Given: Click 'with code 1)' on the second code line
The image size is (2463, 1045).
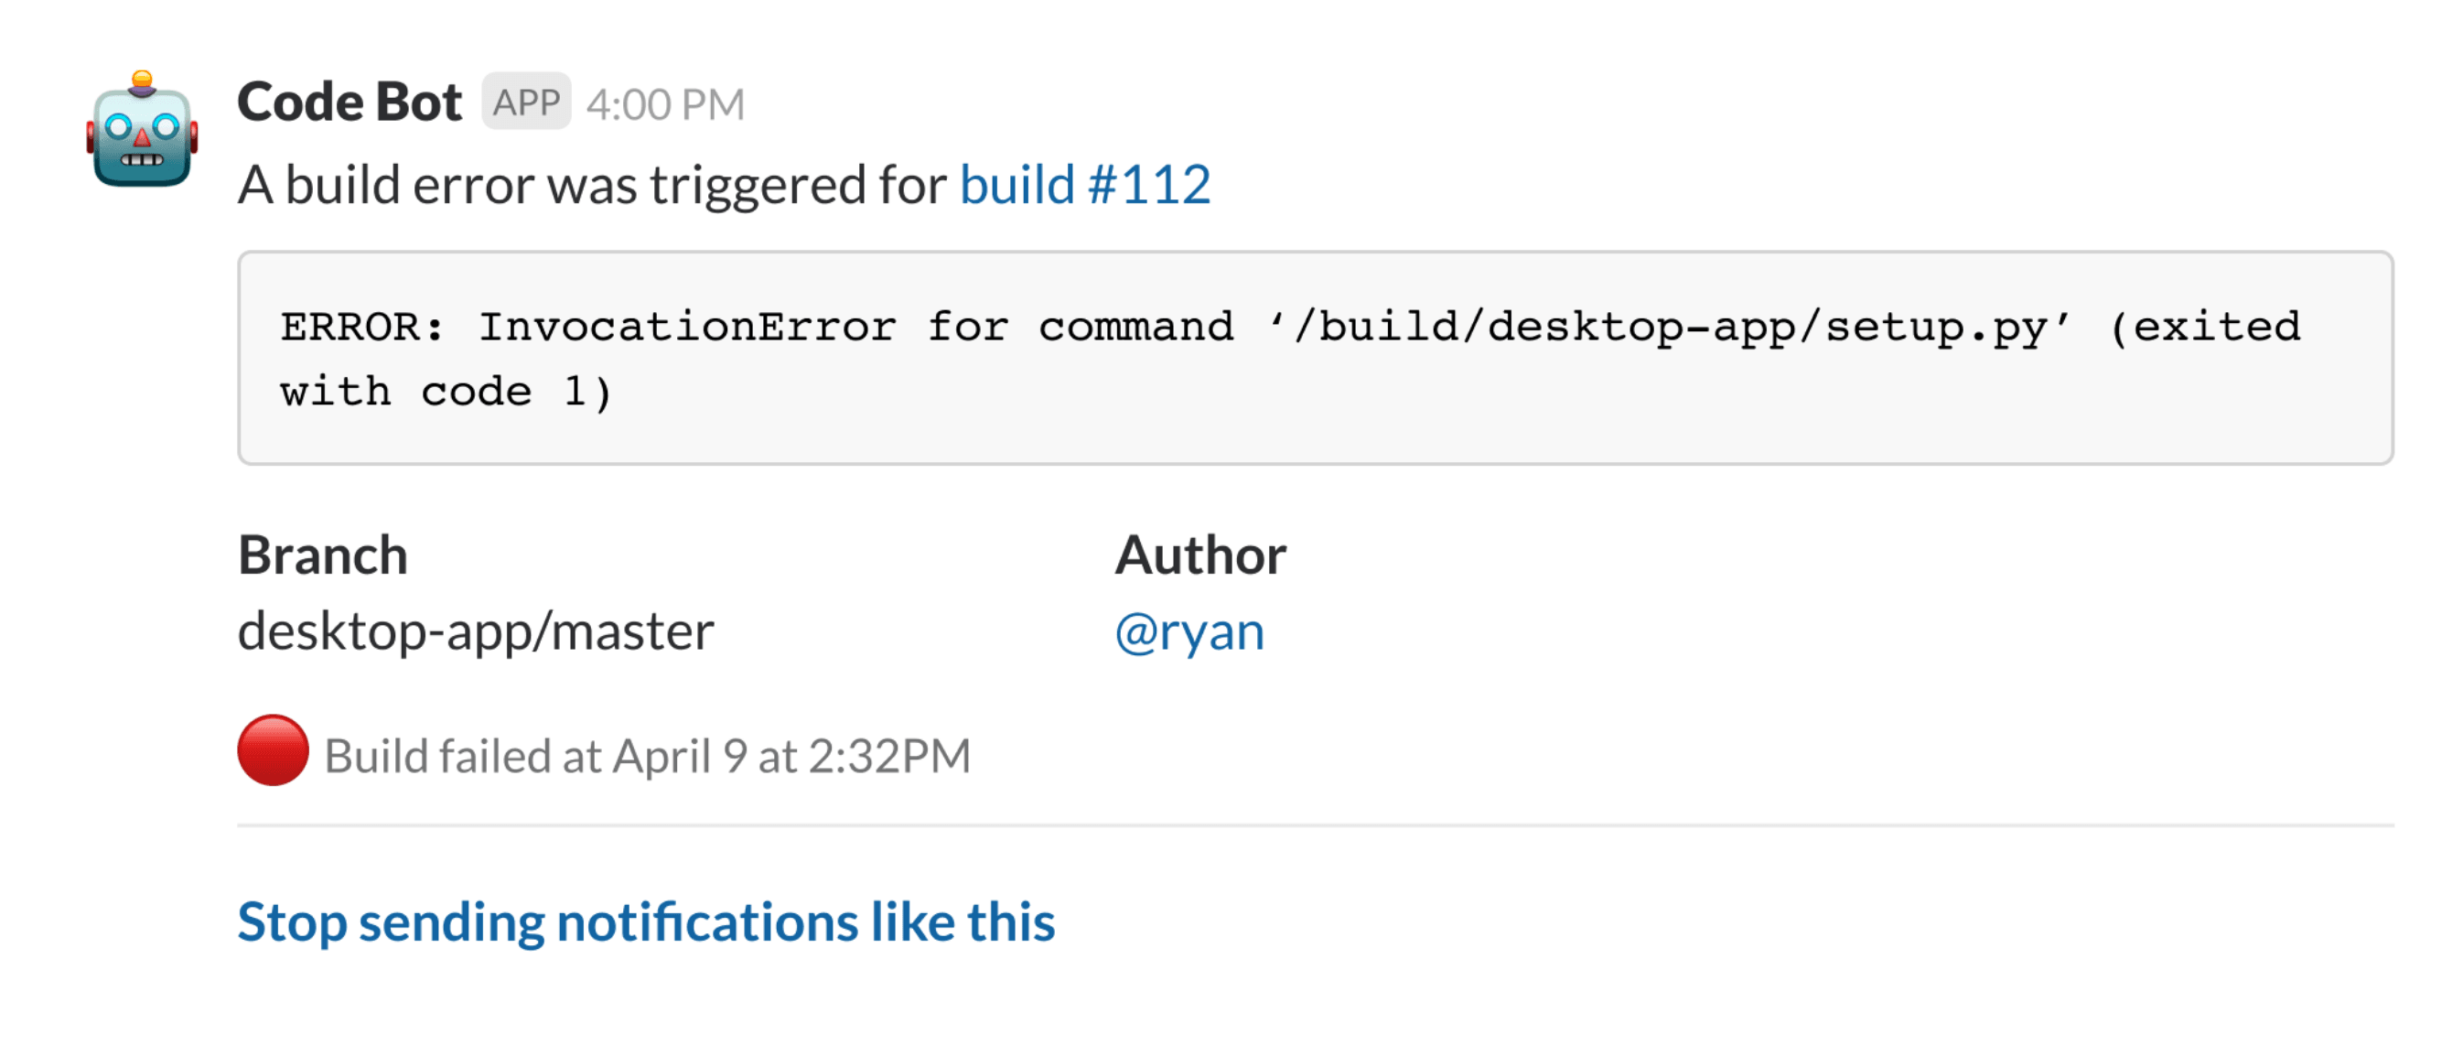Looking at the screenshot, I should tap(446, 392).
